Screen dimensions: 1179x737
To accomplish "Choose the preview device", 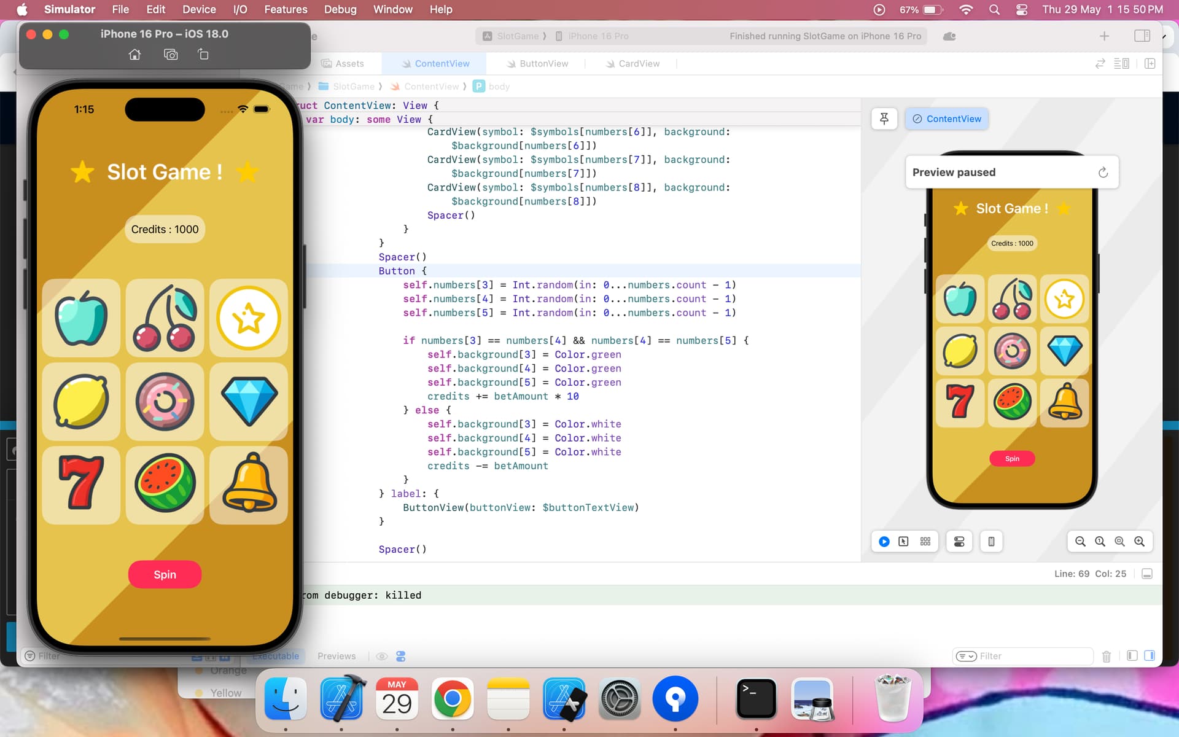I will (991, 542).
